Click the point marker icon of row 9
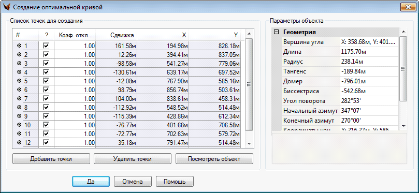Viewport: 419px width, 193px height. (x=19, y=115)
